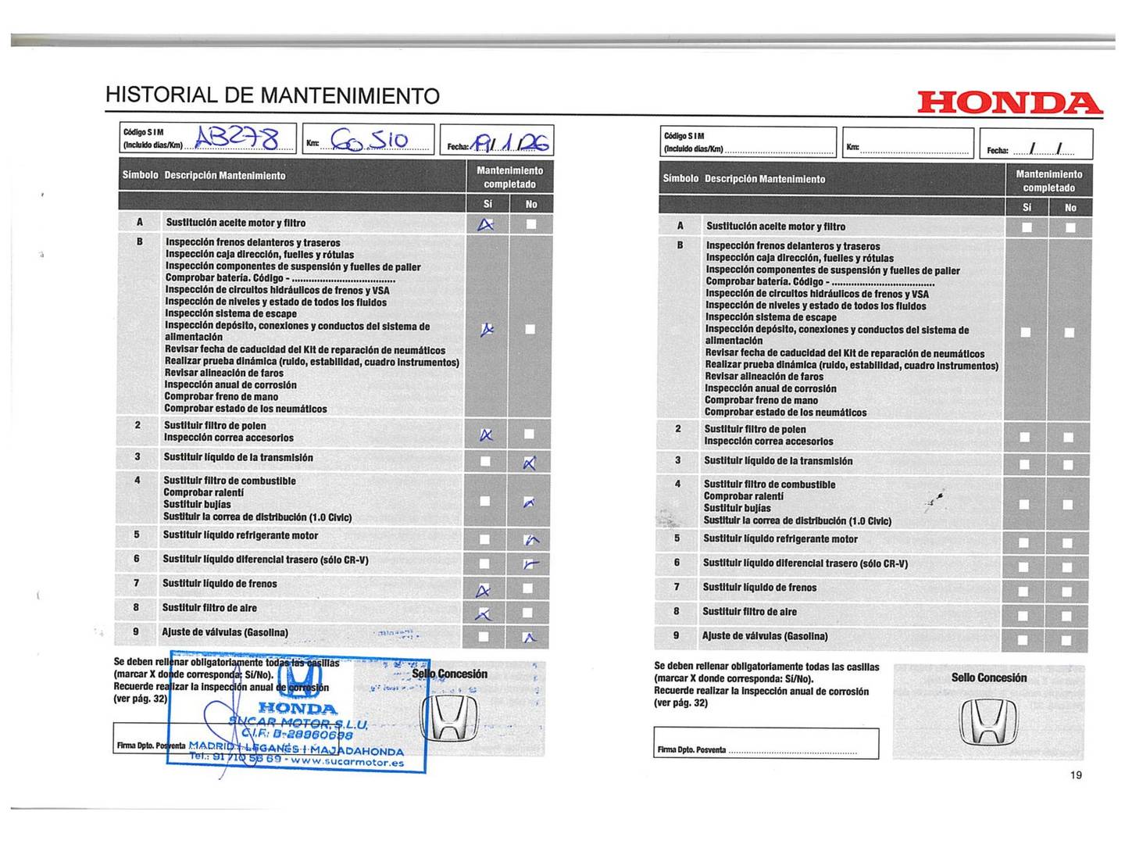Click 'www.sucarmotor.es' on the blue stamp
This screenshot has height=844, width=1125.
pos(347,762)
